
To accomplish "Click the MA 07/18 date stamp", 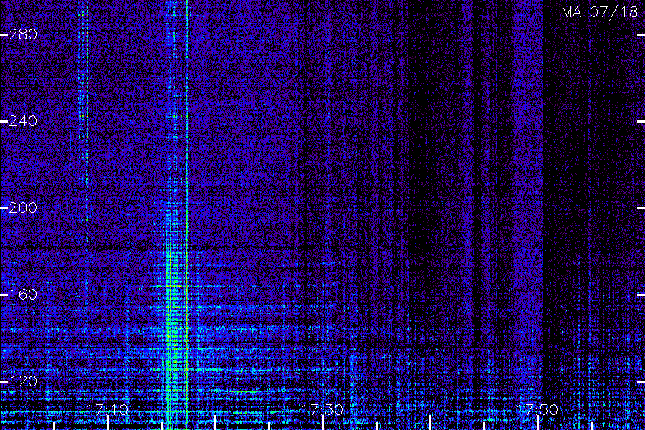I will (x=600, y=12).
